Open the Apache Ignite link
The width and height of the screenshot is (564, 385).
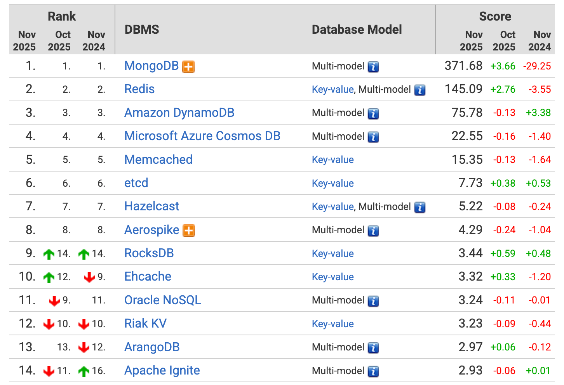click(162, 371)
